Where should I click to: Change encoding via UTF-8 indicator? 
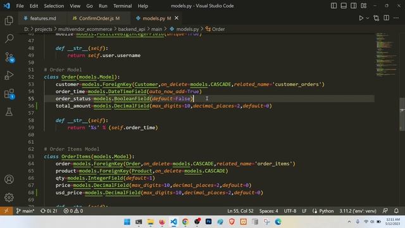click(x=290, y=211)
